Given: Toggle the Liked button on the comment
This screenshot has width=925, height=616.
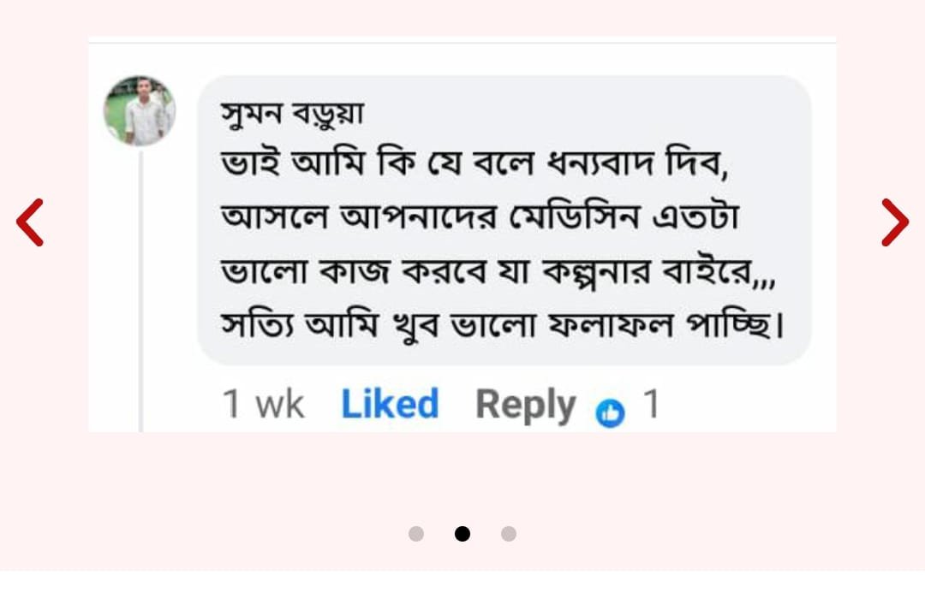Looking at the screenshot, I should click(x=390, y=405).
